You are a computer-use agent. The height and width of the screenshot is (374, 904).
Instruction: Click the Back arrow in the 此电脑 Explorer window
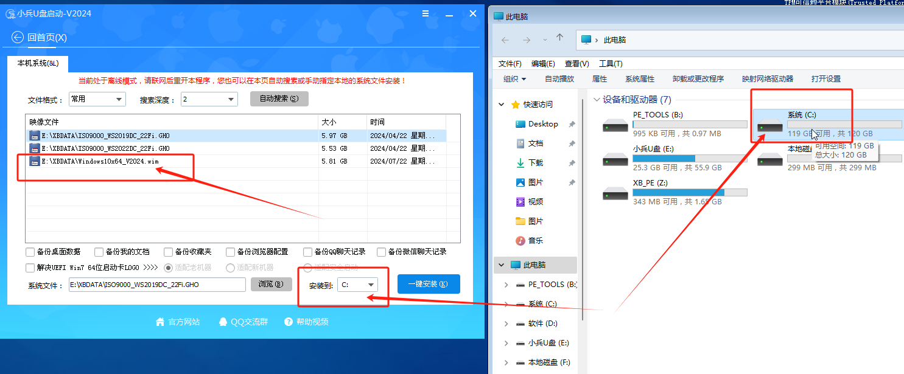tap(505, 40)
